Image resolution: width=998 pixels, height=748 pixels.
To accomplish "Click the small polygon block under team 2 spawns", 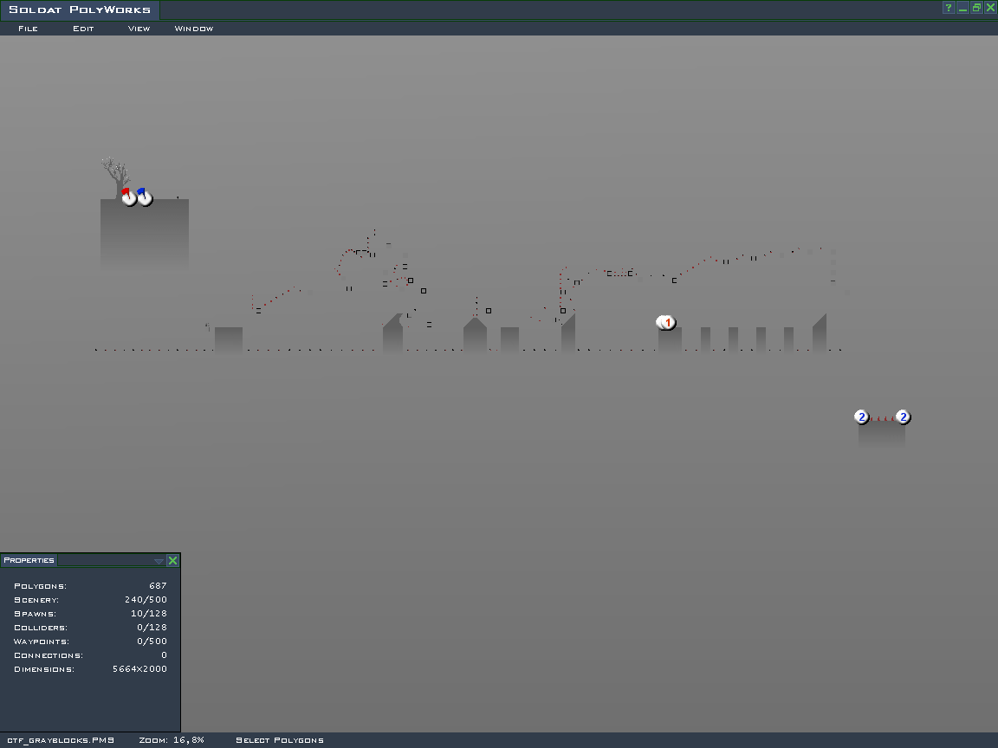I will pyautogui.click(x=881, y=433).
